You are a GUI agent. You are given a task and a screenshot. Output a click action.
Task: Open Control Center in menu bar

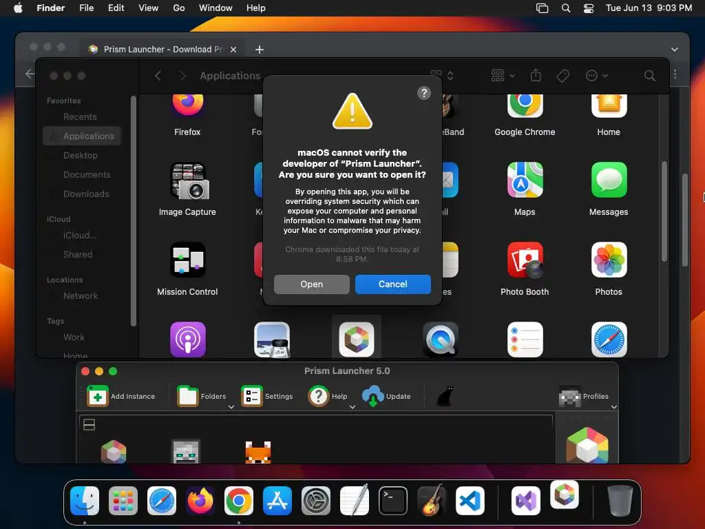589,8
